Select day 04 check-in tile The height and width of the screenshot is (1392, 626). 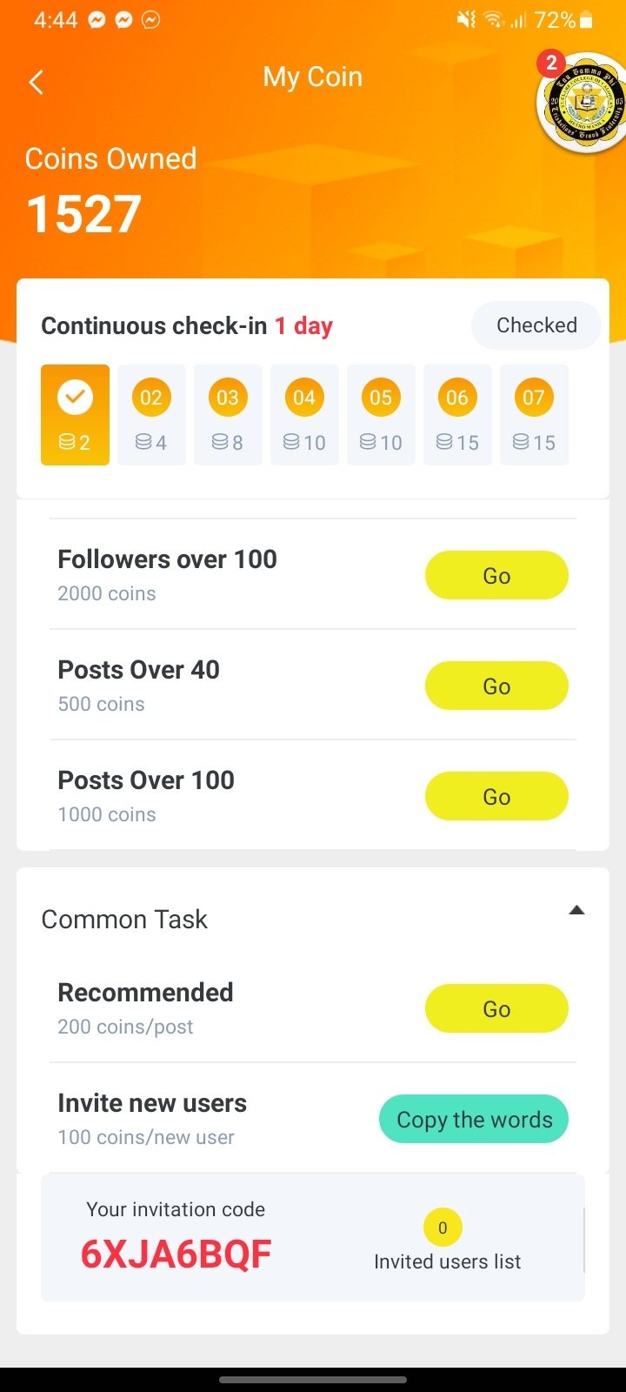point(304,415)
